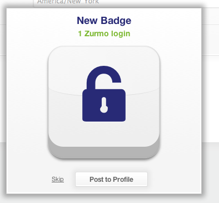
Task: Select the New Badge heading
Action: [x=104, y=21]
